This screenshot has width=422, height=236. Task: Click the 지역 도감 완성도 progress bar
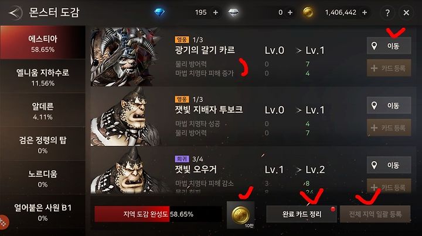pyautogui.click(x=158, y=214)
